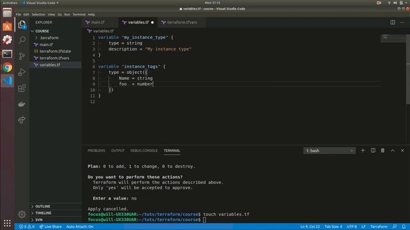
Task: Click Visual Studio Code dock icon
Action: [x=7, y=81]
